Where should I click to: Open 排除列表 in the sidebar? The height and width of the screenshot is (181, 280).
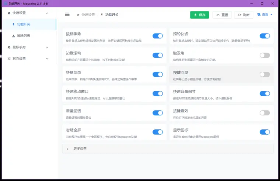(x=29, y=36)
